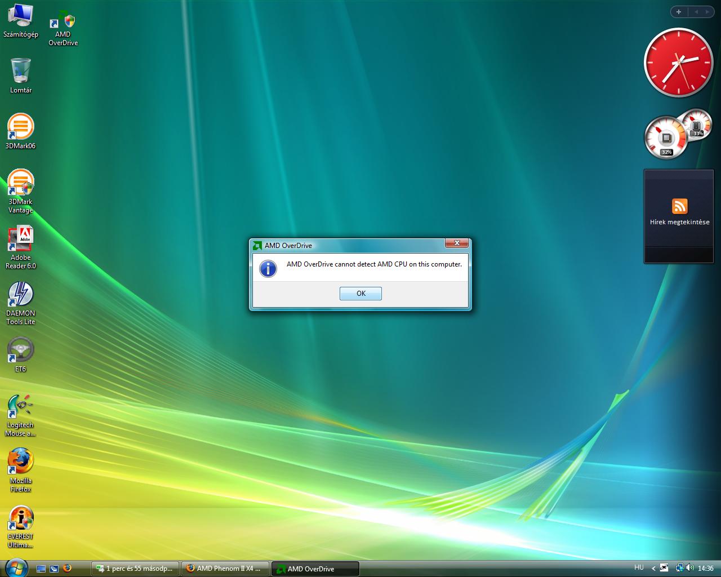Open the network status tray icon
The height and width of the screenshot is (577, 721).
[x=679, y=568]
